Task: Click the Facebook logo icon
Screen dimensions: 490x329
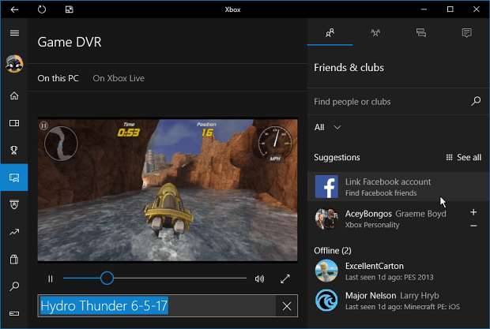Action: pos(326,186)
